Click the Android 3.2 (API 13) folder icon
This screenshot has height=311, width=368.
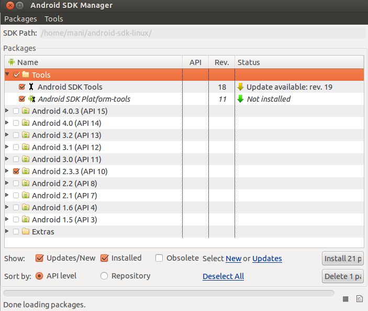click(x=26, y=135)
